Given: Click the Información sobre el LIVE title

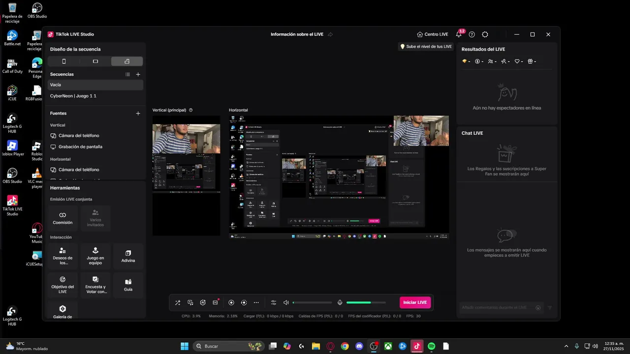Looking at the screenshot, I should click(x=297, y=34).
